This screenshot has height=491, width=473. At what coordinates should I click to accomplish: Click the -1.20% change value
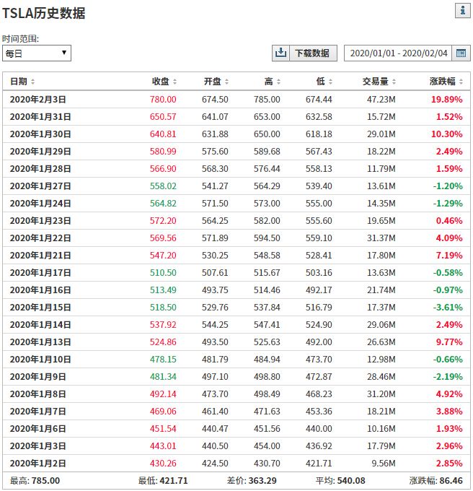[448, 186]
